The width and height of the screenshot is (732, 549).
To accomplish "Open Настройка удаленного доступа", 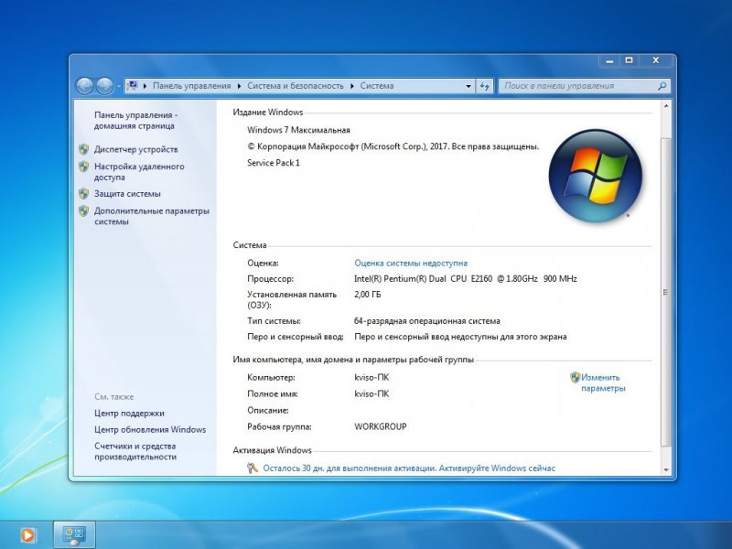I will pyautogui.click(x=139, y=172).
